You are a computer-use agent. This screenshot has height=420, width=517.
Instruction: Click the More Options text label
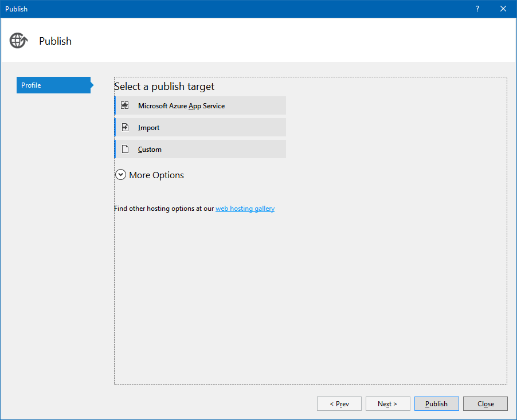(156, 175)
